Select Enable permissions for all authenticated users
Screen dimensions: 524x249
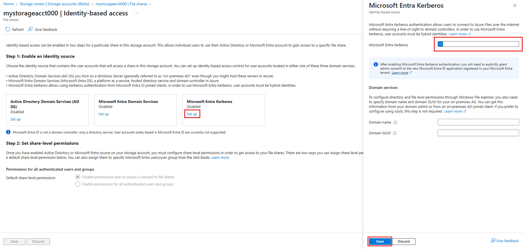(78, 184)
